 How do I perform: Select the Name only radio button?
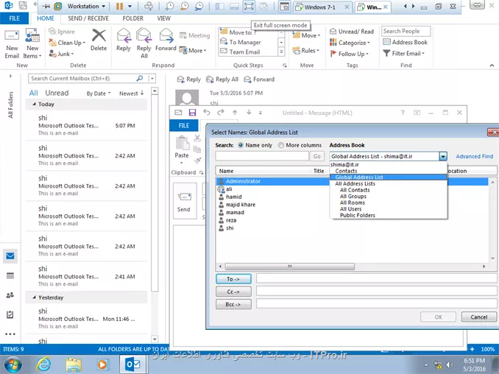pos(241,145)
